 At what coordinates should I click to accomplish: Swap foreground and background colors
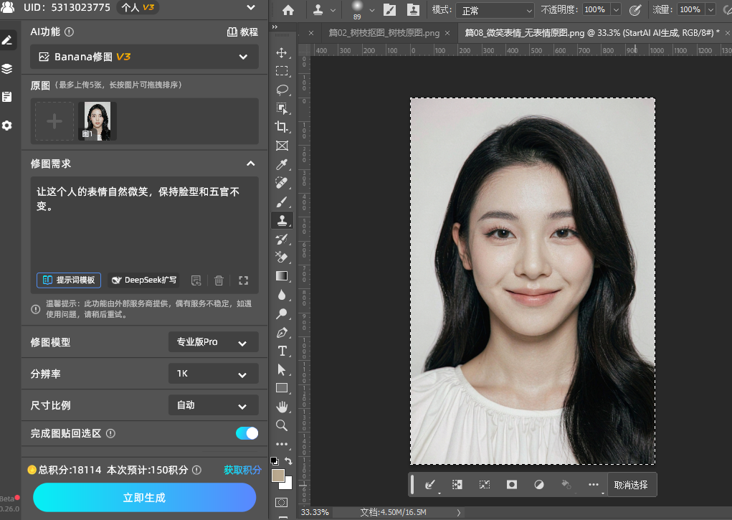(288, 461)
